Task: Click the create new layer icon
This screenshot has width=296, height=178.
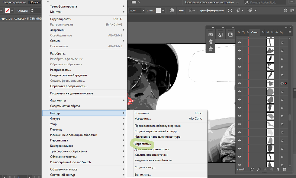Action: (x=278, y=170)
